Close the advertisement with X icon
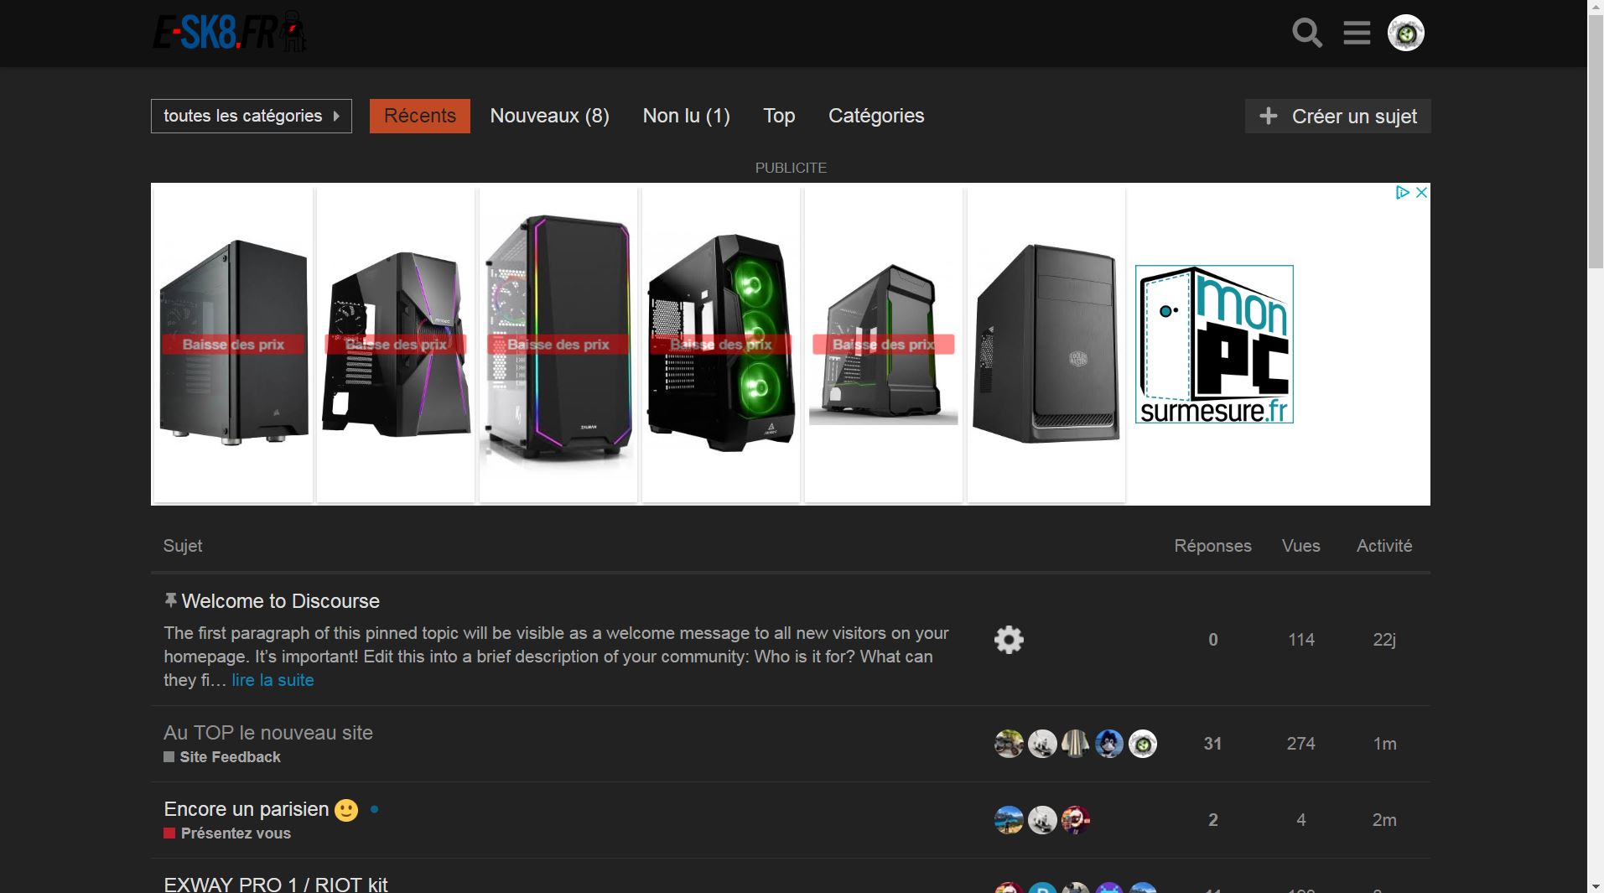This screenshot has width=1604, height=893. coord(1421,193)
